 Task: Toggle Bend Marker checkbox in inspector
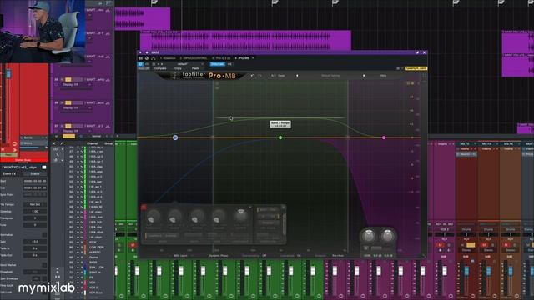coord(44,265)
